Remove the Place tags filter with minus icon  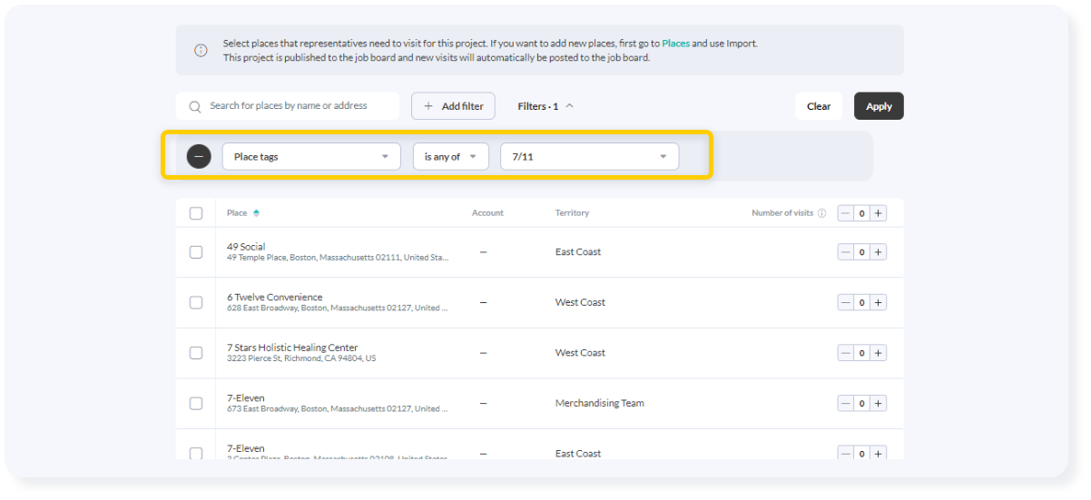[199, 156]
